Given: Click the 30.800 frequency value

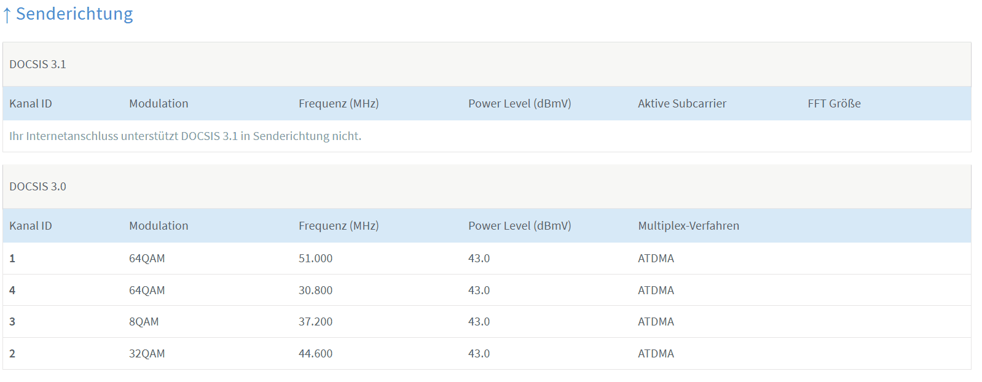Looking at the screenshot, I should [315, 290].
